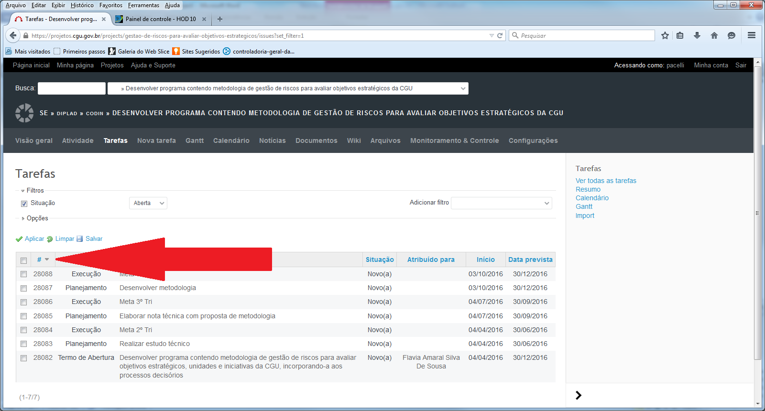Viewport: 765px width, 411px height.
Task: Open new tab with plus icon
Action: (220, 19)
